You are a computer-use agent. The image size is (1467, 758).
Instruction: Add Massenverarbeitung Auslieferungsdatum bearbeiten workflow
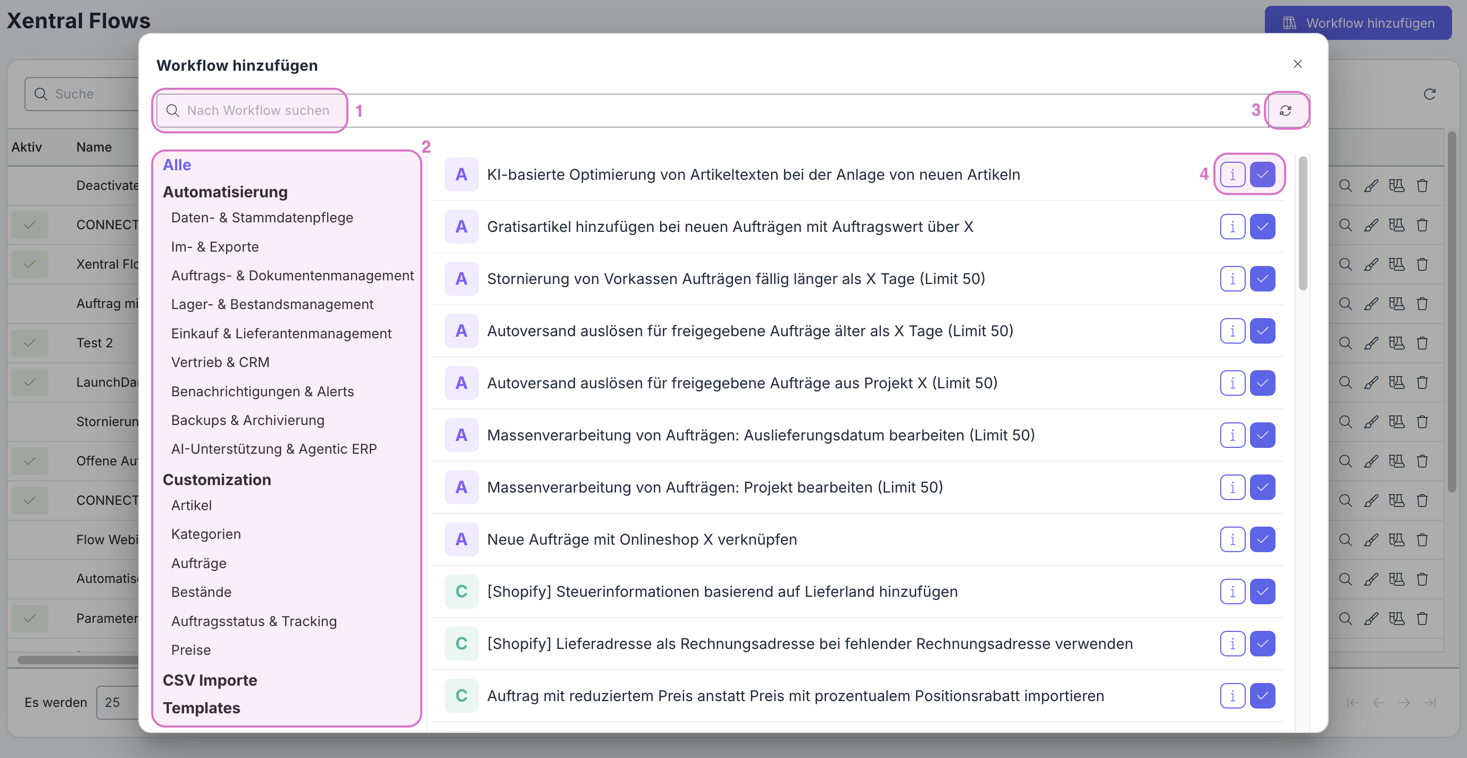1262,435
